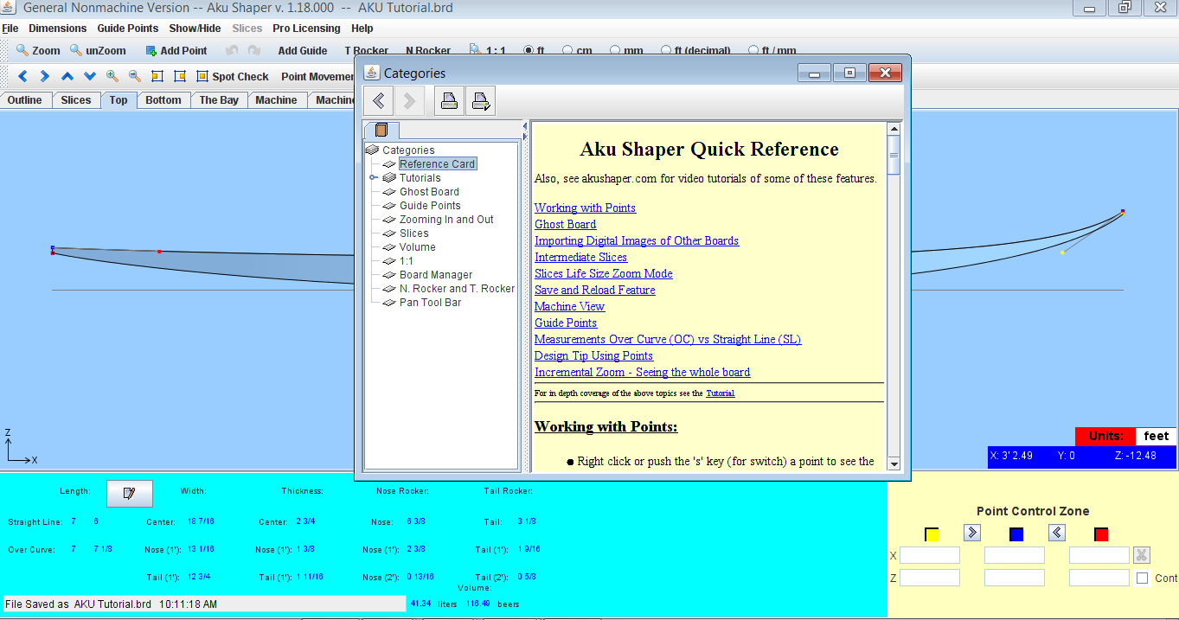
Task: Click the Categories scrollbar up arrow
Action: tap(894, 130)
